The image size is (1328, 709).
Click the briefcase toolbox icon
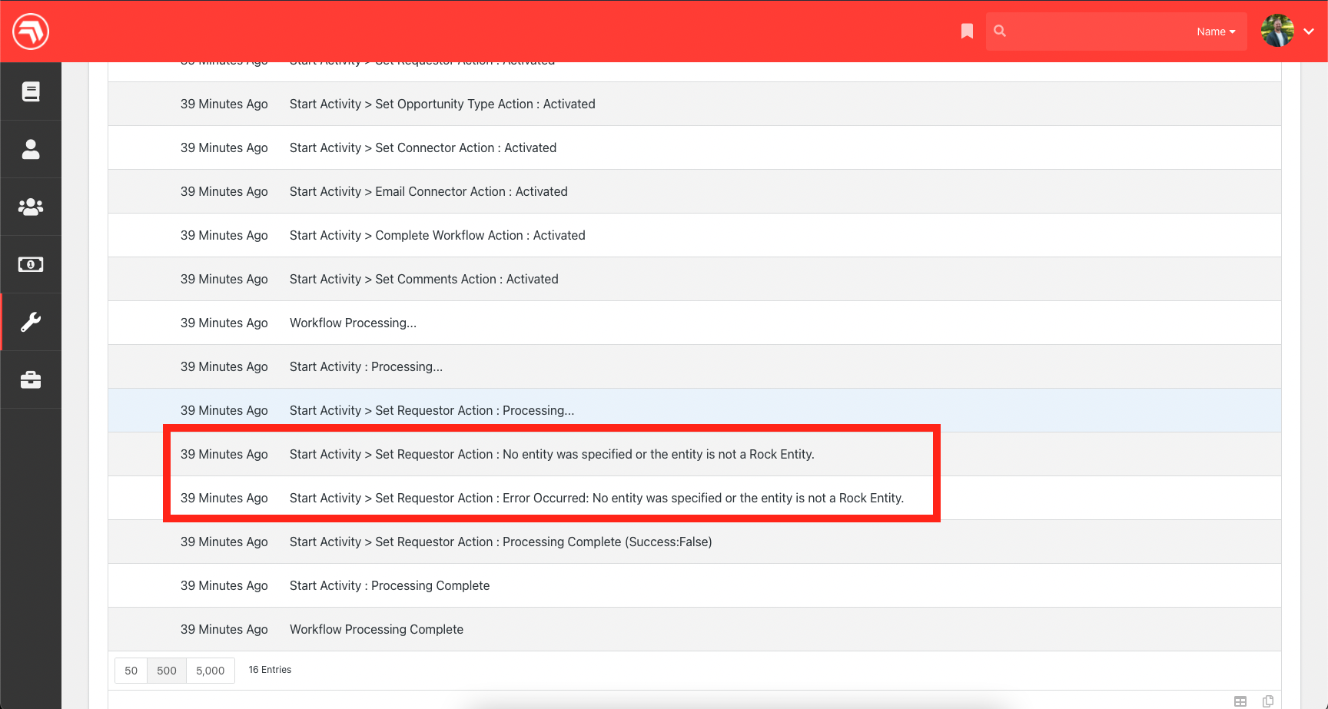31,379
